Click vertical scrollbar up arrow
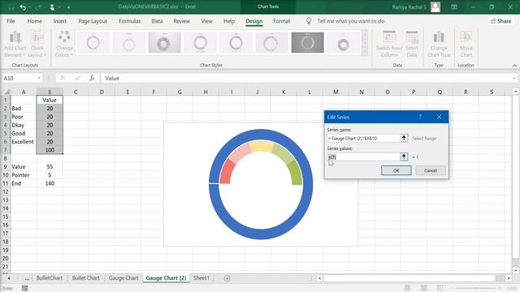This screenshot has width=520, height=292. tap(515, 92)
